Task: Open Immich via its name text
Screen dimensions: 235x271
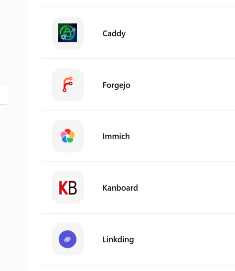Action: pos(116,136)
